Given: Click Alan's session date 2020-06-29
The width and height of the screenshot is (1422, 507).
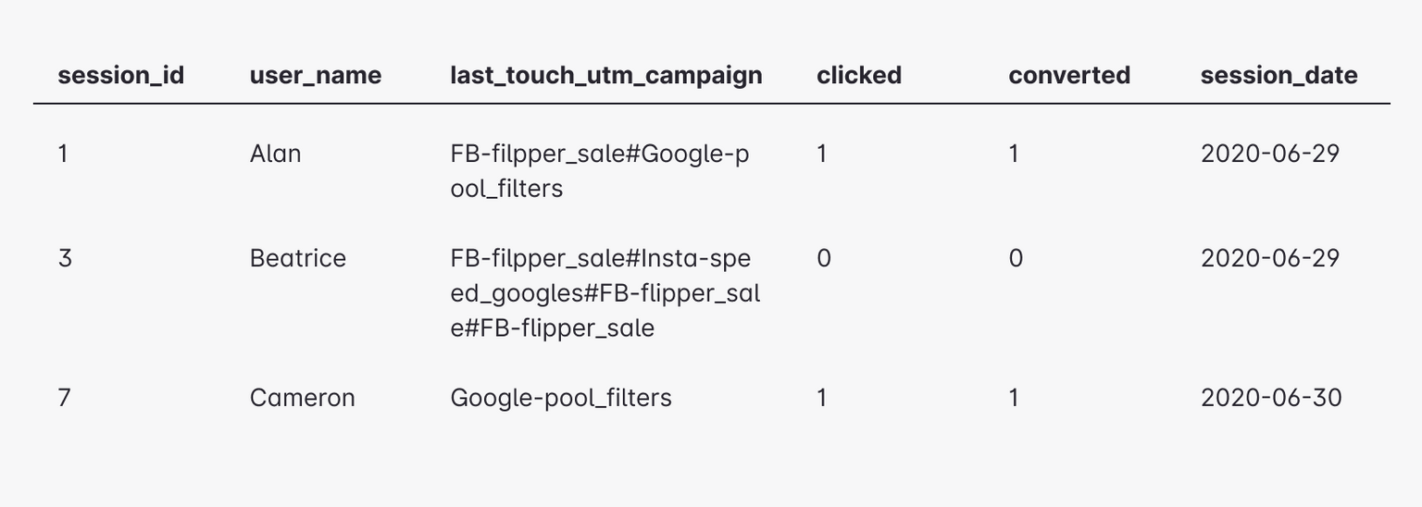Looking at the screenshot, I should (x=1269, y=154).
